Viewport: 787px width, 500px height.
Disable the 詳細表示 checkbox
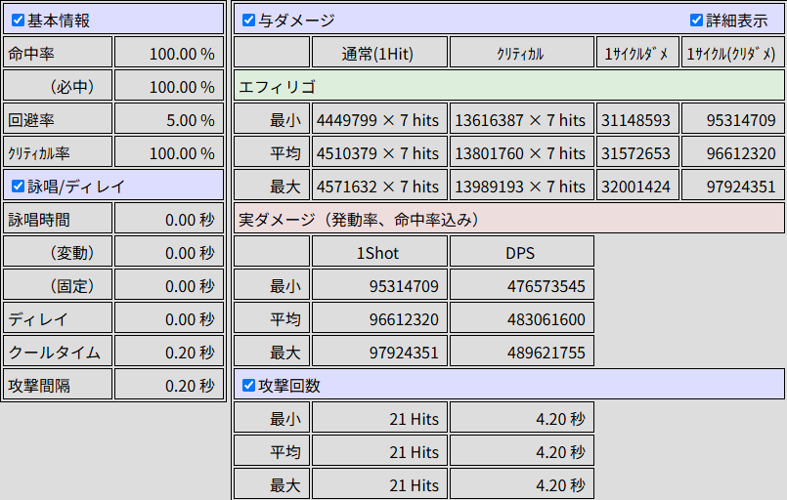click(696, 21)
